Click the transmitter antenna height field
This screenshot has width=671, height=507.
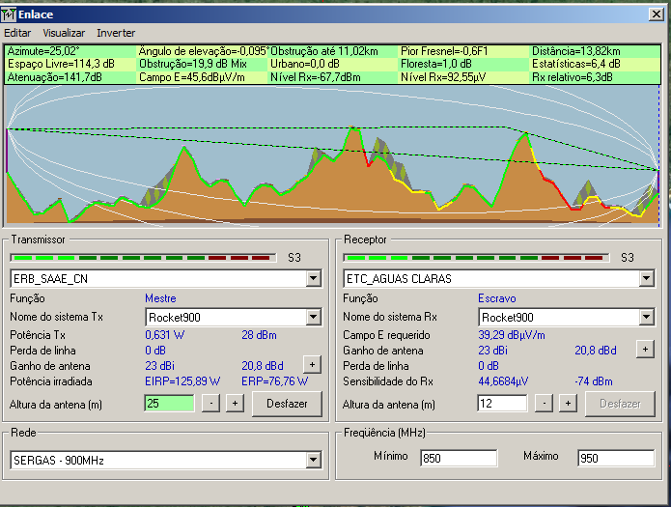coord(170,403)
